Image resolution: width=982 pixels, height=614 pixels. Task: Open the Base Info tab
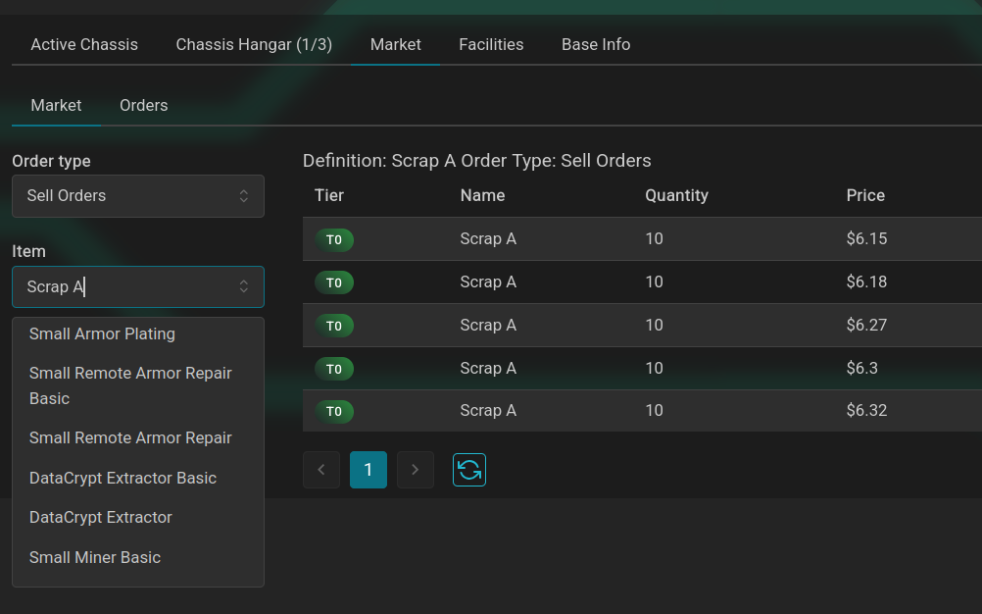596,44
